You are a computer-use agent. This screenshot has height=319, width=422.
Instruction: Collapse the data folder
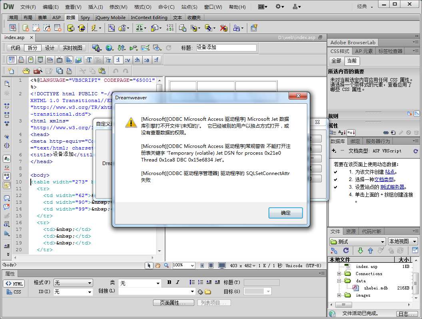point(339,281)
